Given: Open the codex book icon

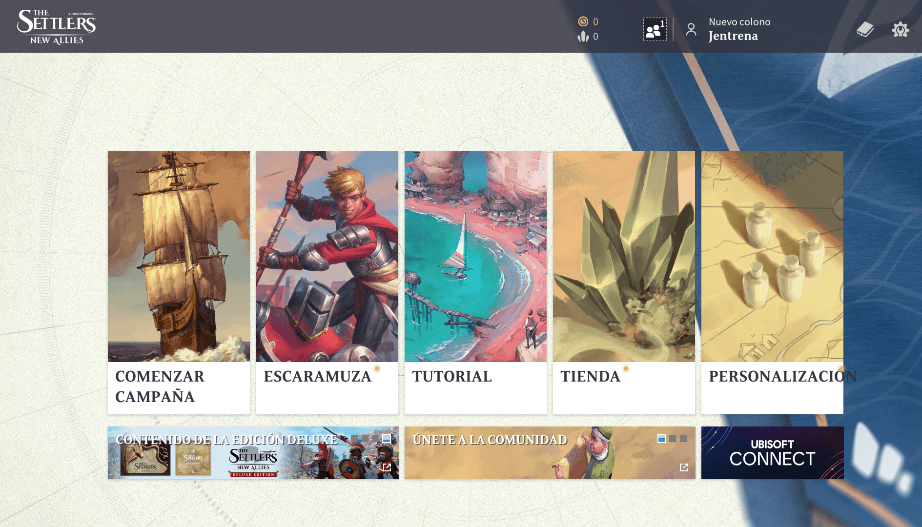Looking at the screenshot, I should coord(865,30).
